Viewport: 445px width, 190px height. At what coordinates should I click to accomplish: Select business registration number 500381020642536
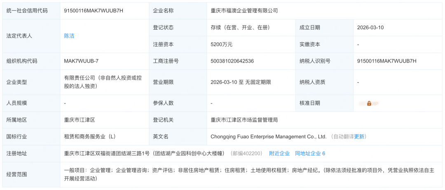(x=232, y=61)
